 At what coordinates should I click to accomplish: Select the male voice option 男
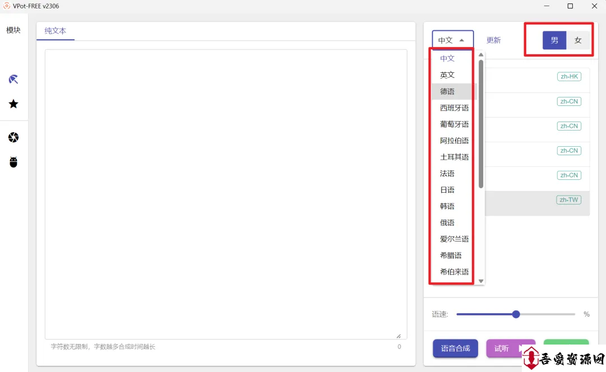coord(554,40)
